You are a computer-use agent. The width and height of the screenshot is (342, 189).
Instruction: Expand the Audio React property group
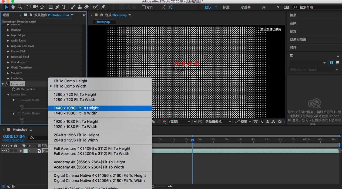click(8, 40)
